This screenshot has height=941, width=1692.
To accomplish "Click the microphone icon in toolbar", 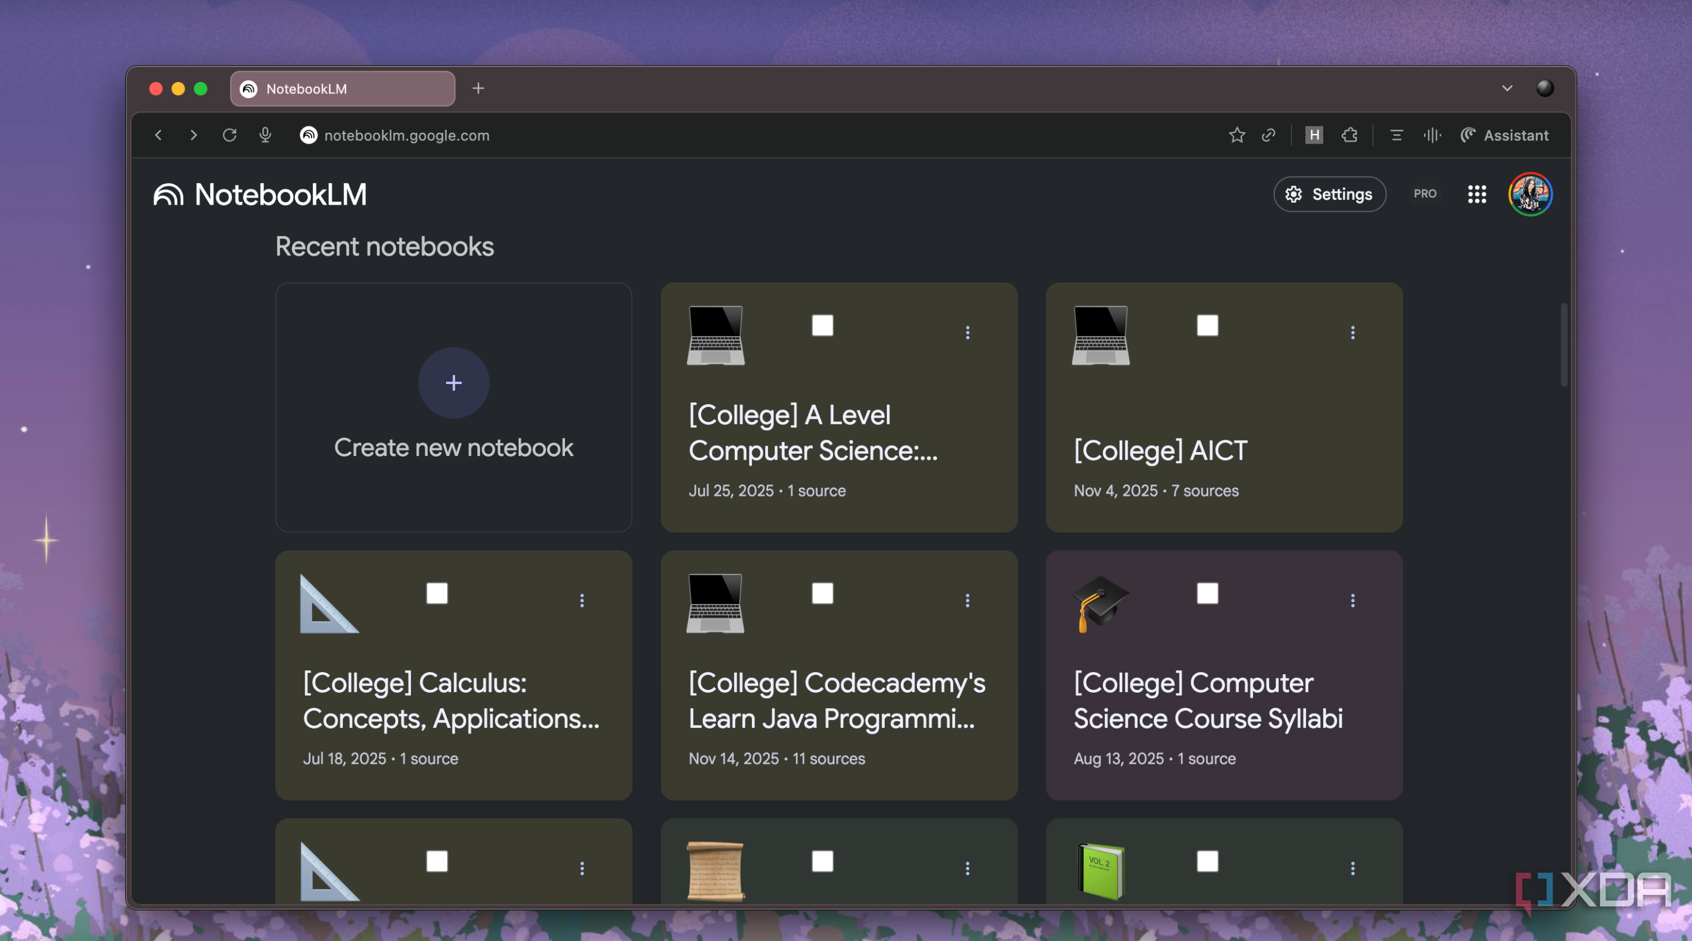I will (265, 135).
